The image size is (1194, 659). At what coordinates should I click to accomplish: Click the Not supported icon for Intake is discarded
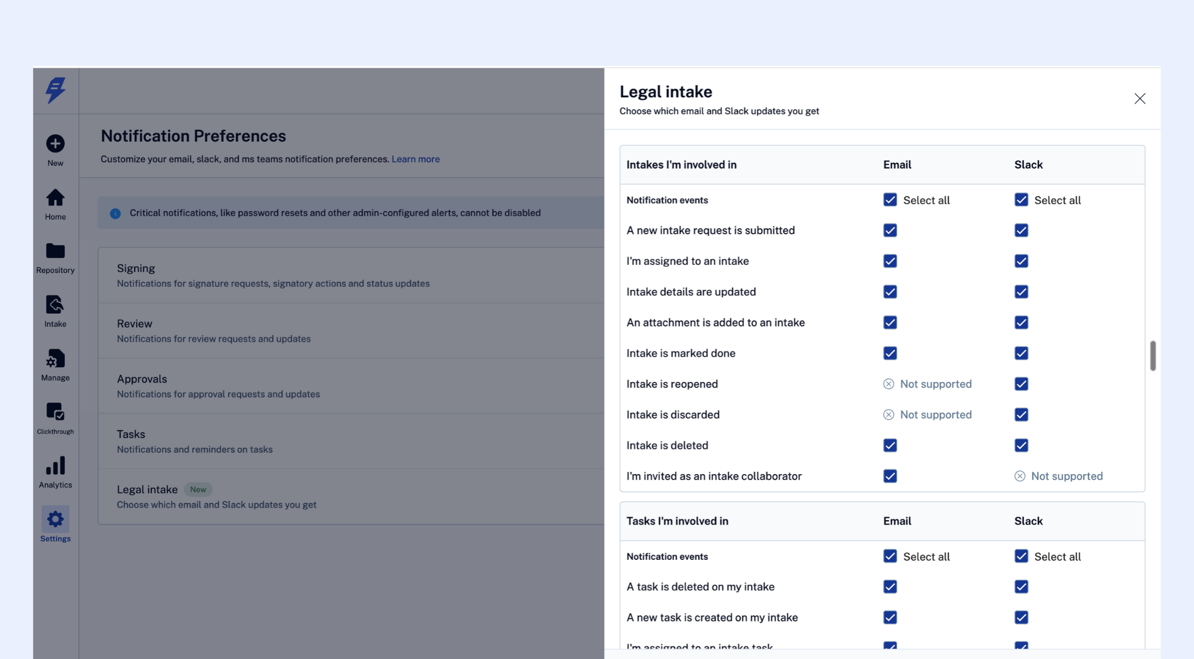889,415
